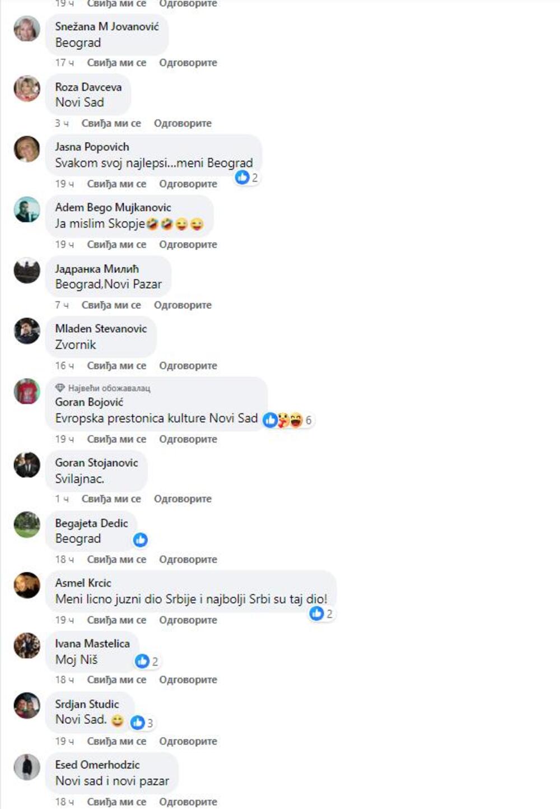View the likes on Asmel Krcic's comment
The height and width of the screenshot is (809, 560).
321,613
